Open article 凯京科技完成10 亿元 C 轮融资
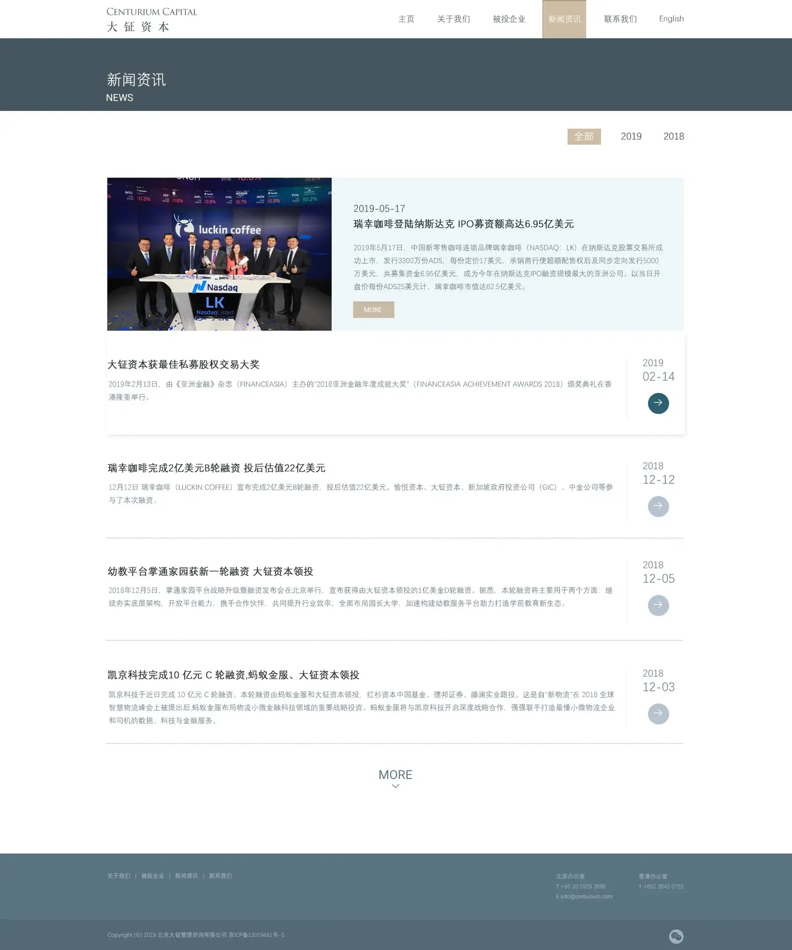This screenshot has height=950, width=792. point(233,675)
